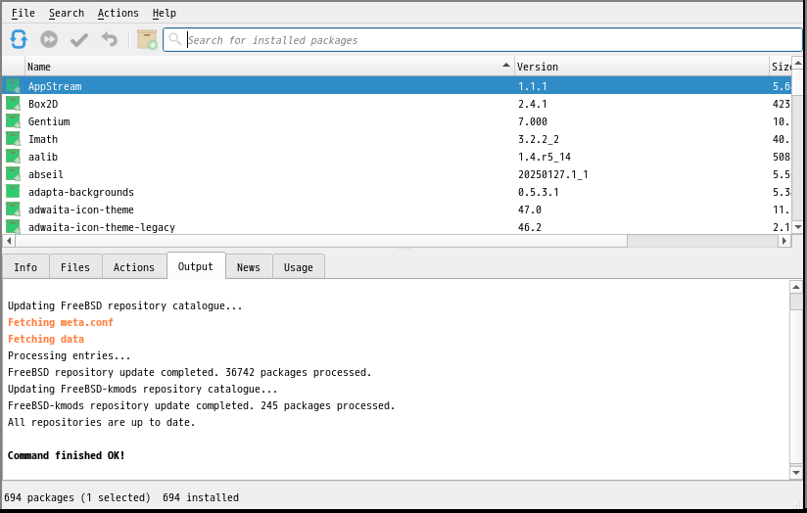Click the sync database refresh icon
This screenshot has width=807, height=513.
click(19, 39)
